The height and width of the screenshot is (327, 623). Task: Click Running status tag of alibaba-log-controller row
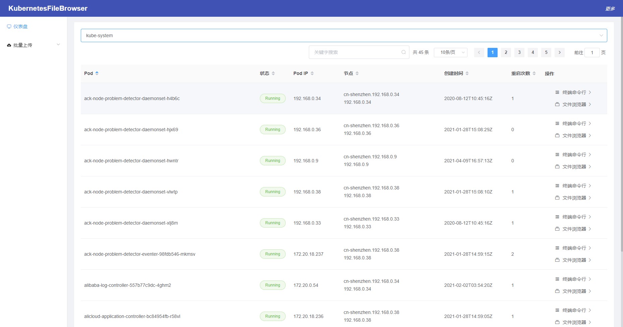[273, 285]
